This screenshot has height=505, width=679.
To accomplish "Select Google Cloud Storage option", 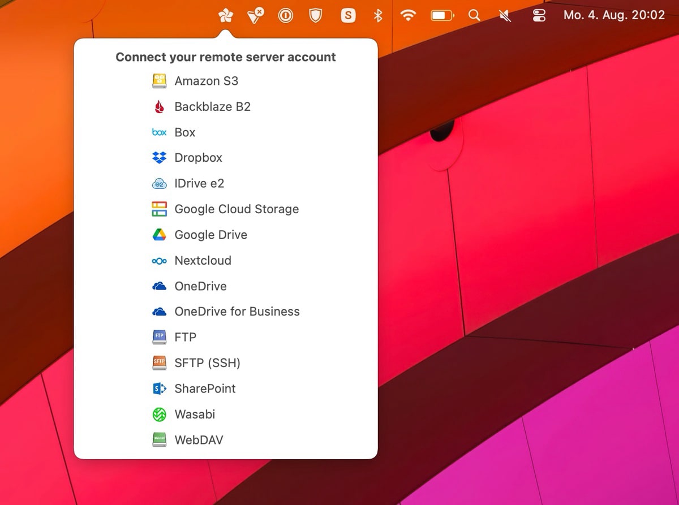I will [x=236, y=209].
